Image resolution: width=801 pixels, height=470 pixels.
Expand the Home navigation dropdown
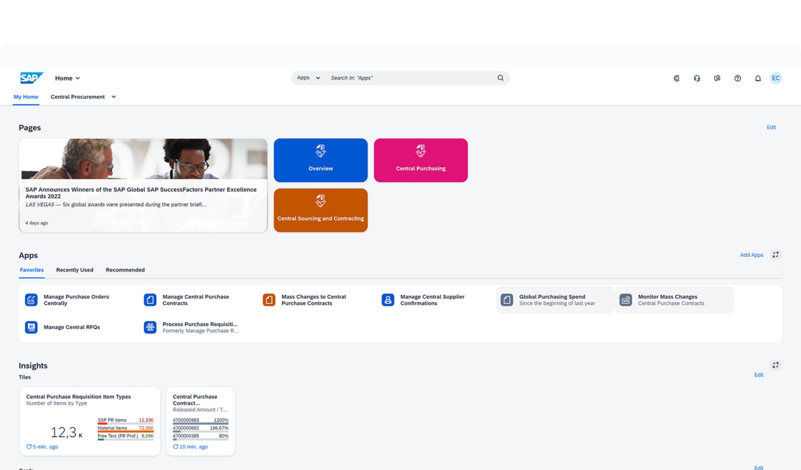[x=78, y=78]
